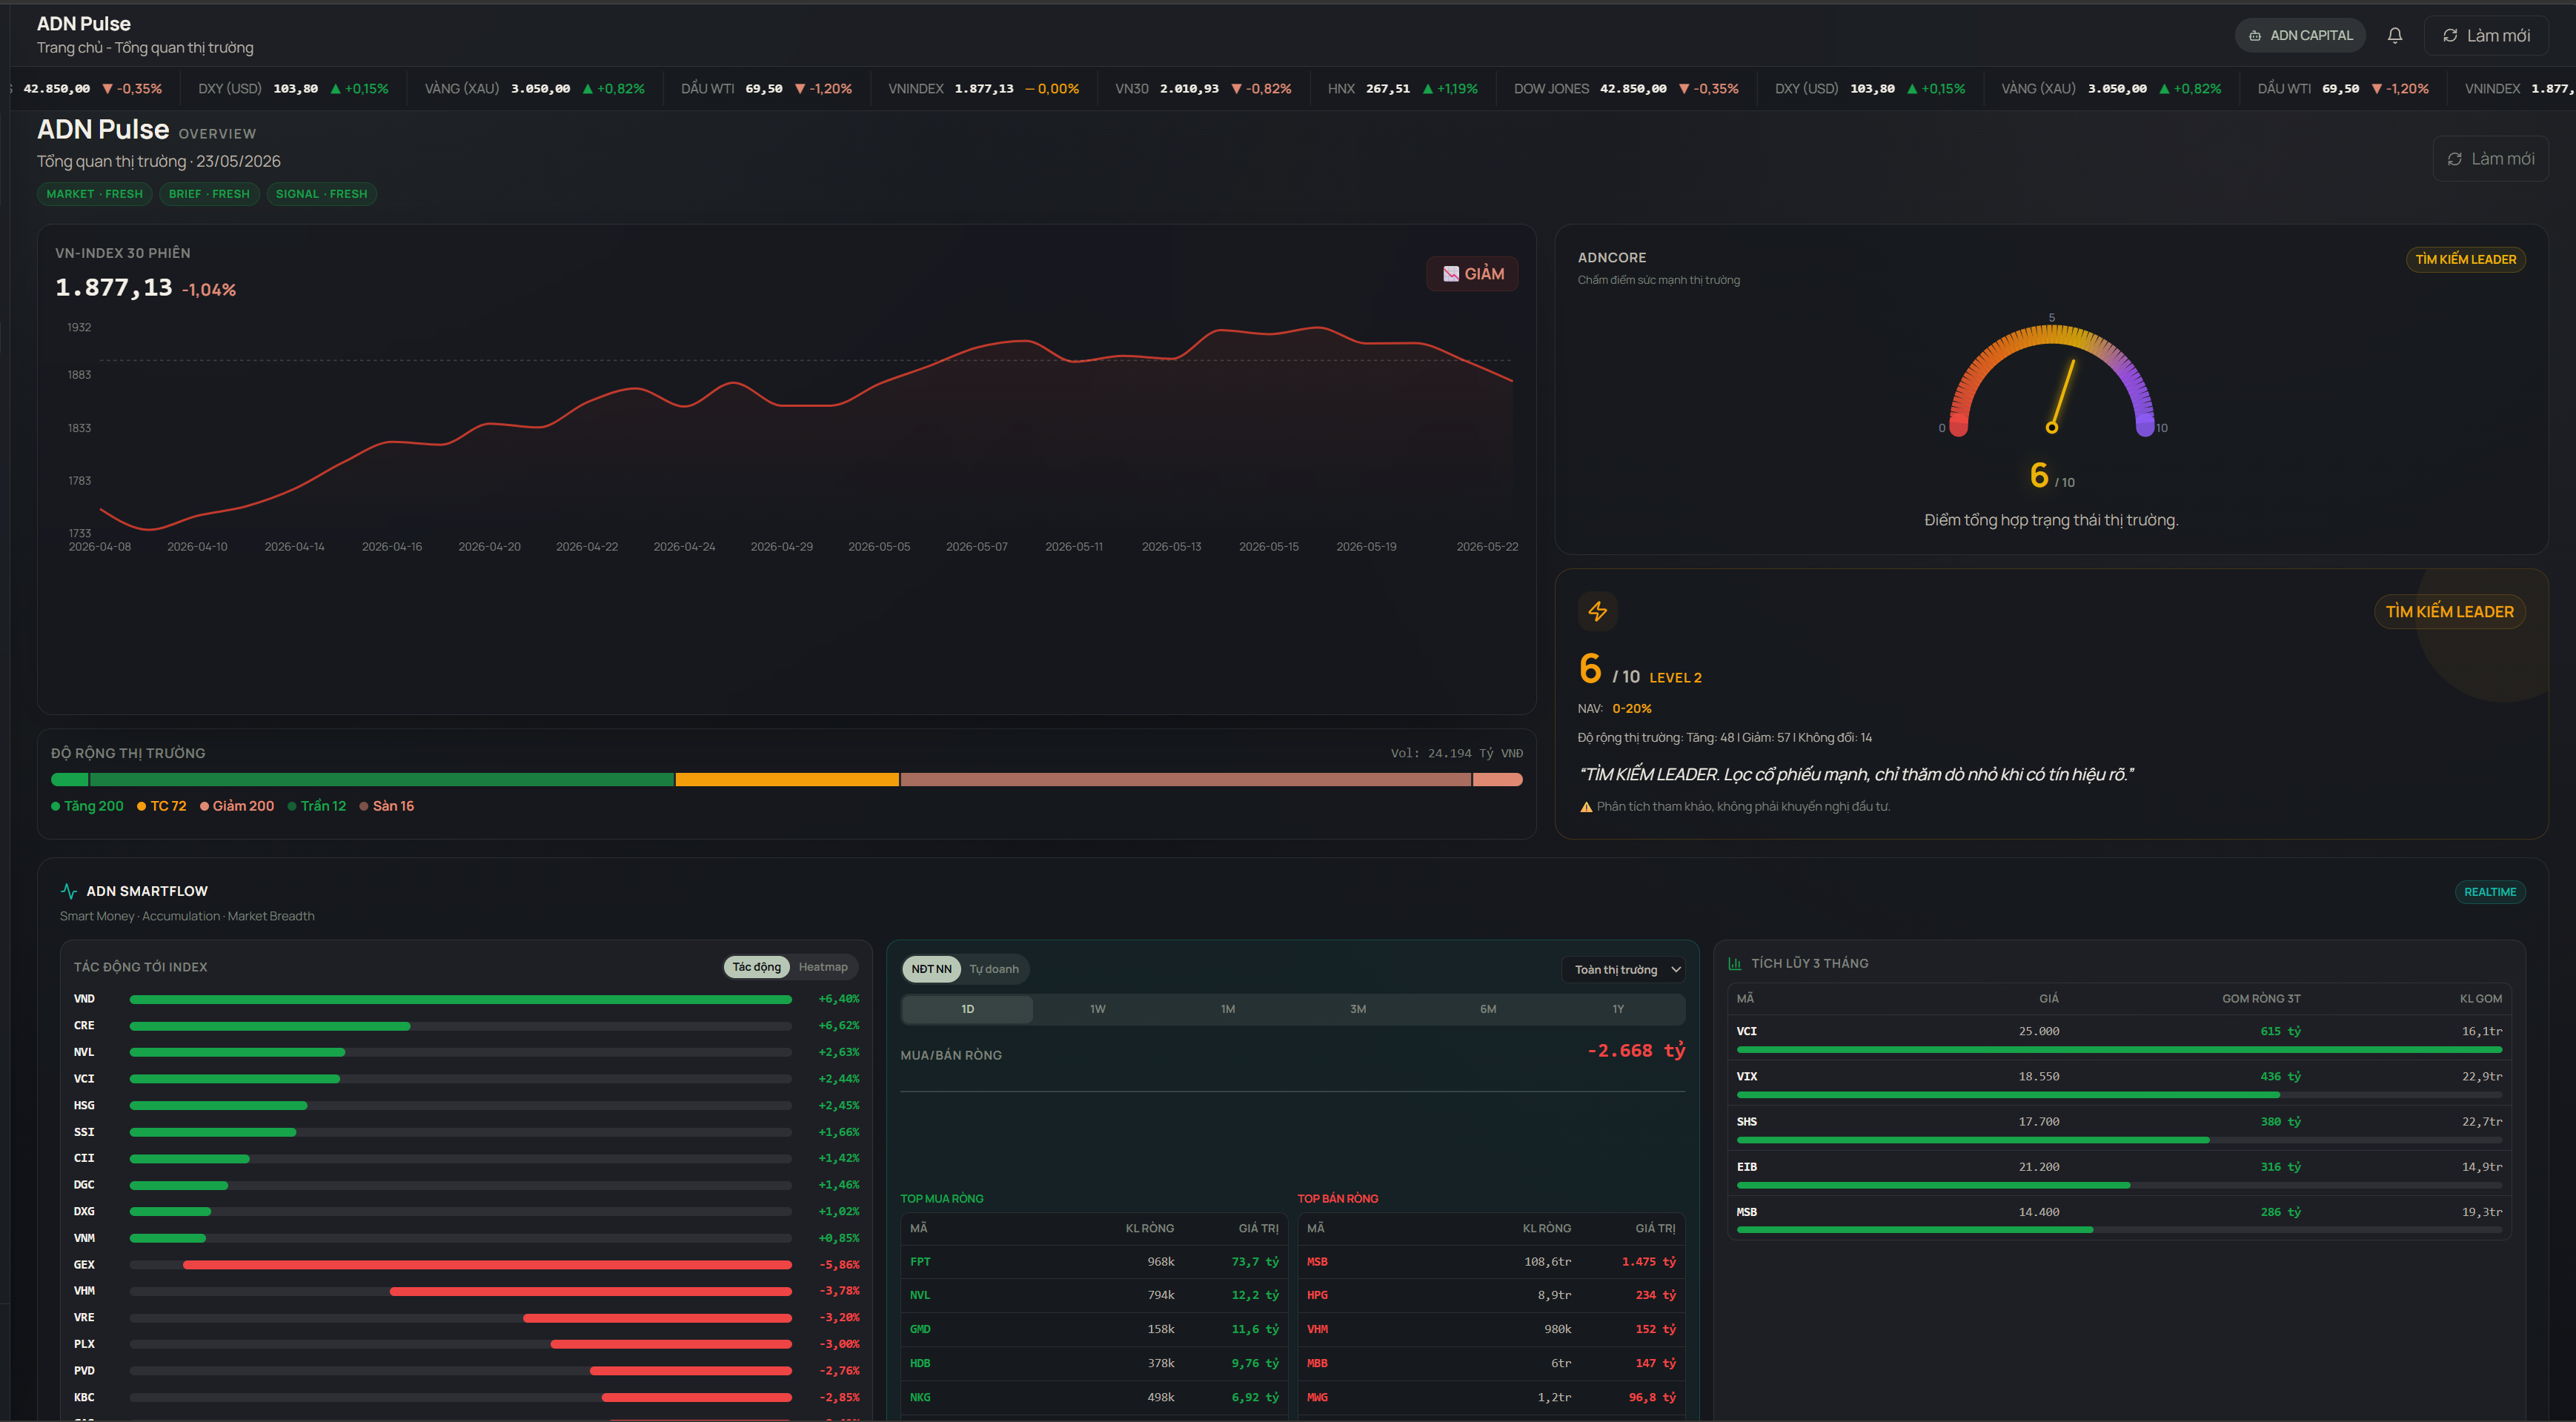2576x1422 pixels.
Task: Click the lightning bolt icon in signal card
Action: pyautogui.click(x=1597, y=611)
